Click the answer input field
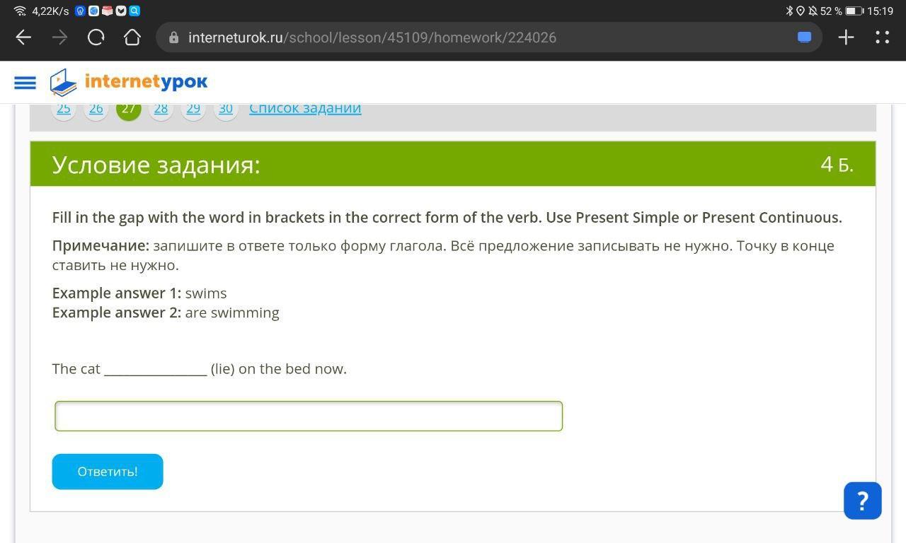The image size is (906, 543). [309, 416]
